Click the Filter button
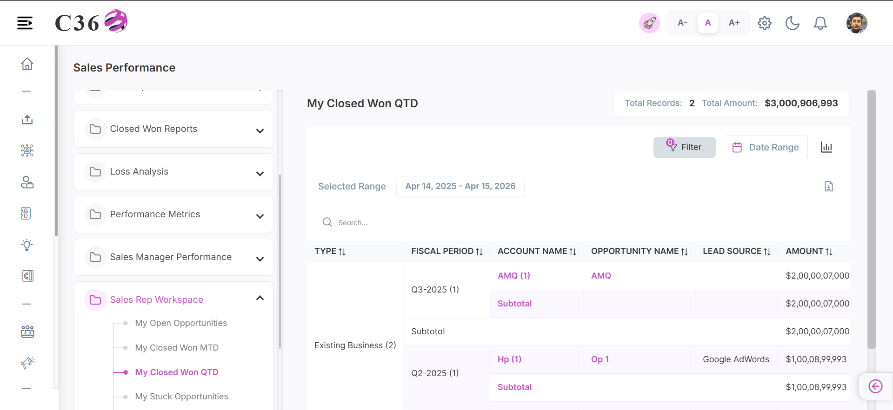 (684, 147)
